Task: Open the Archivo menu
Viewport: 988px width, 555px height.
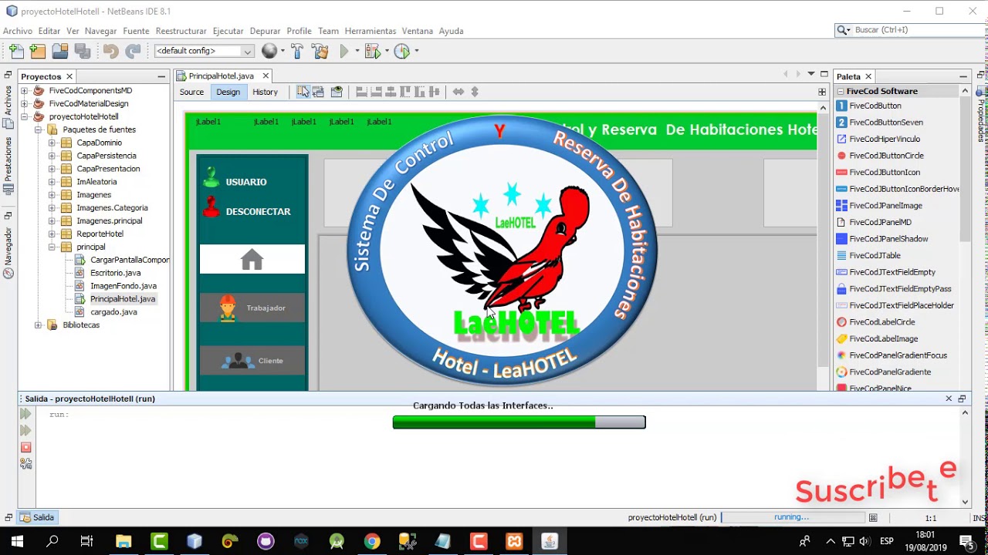Action: (18, 31)
